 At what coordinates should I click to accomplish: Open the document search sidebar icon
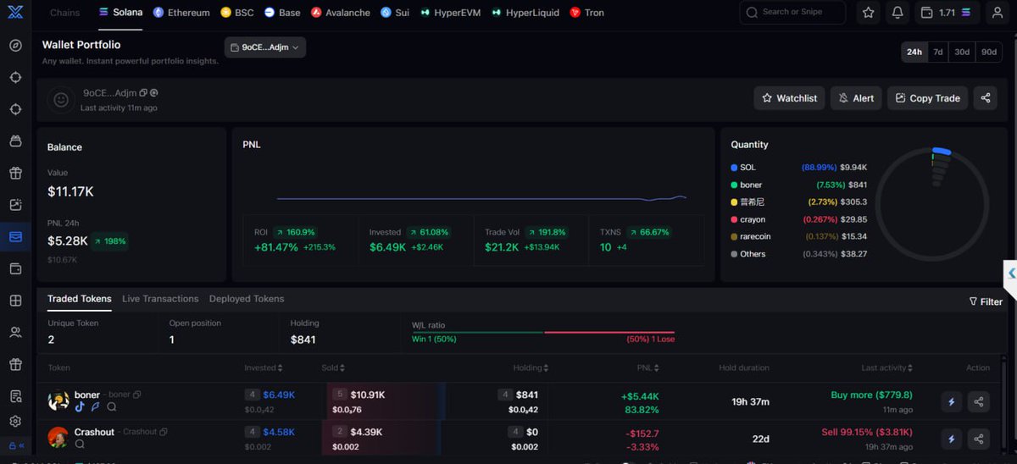pos(15,396)
